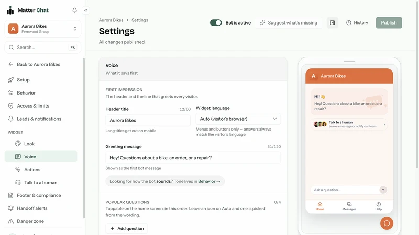Click the orange chat launcher bubble

click(387, 224)
